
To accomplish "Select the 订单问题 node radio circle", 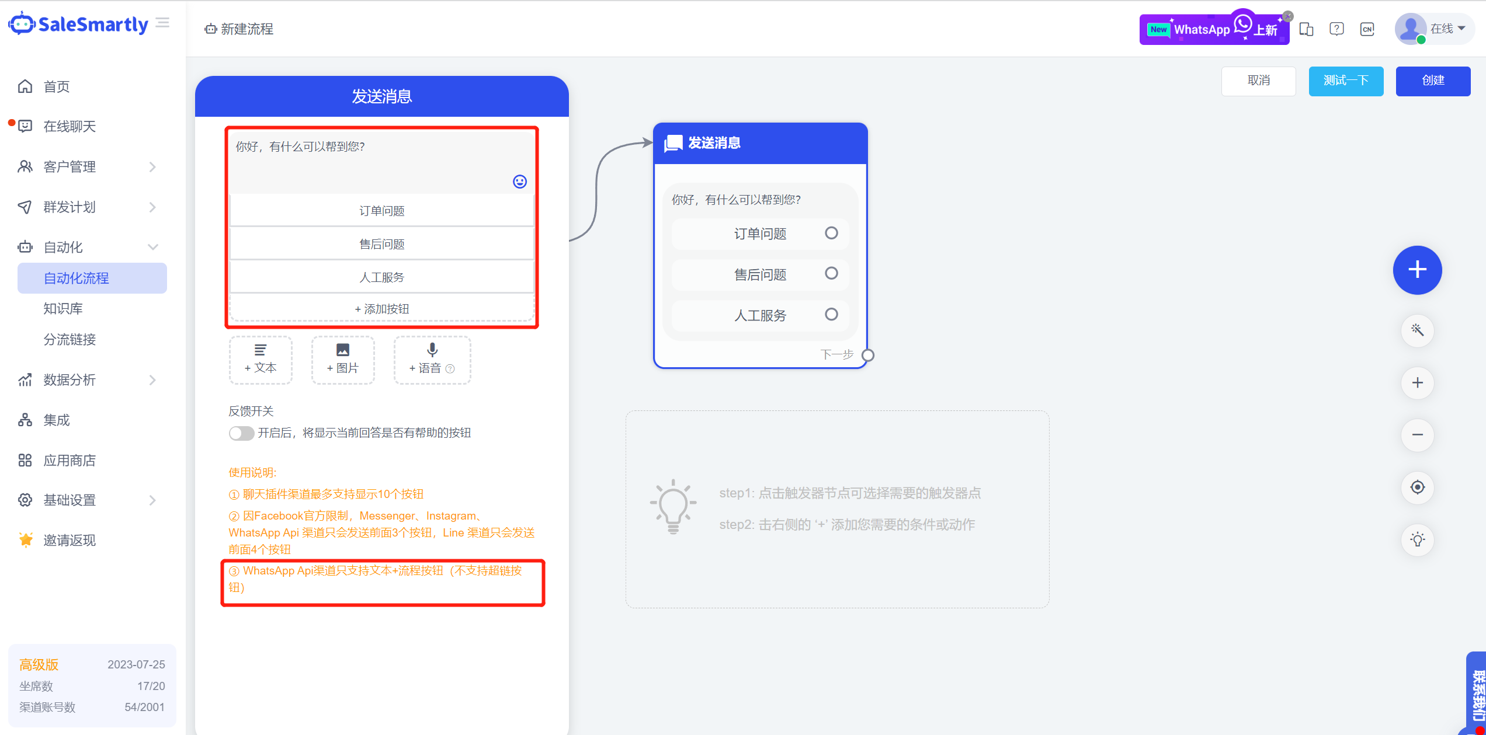I will pyautogui.click(x=831, y=234).
